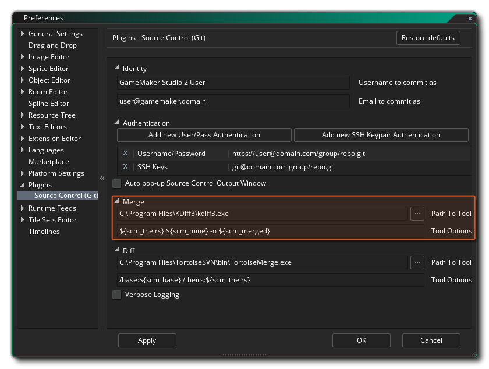The height and width of the screenshot is (369, 489).
Task: Browse for the Merge tool executable path
Action: click(417, 214)
